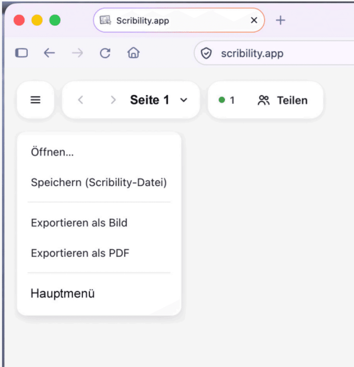Open a new browser tab
The width and height of the screenshot is (354, 367).
(x=281, y=20)
